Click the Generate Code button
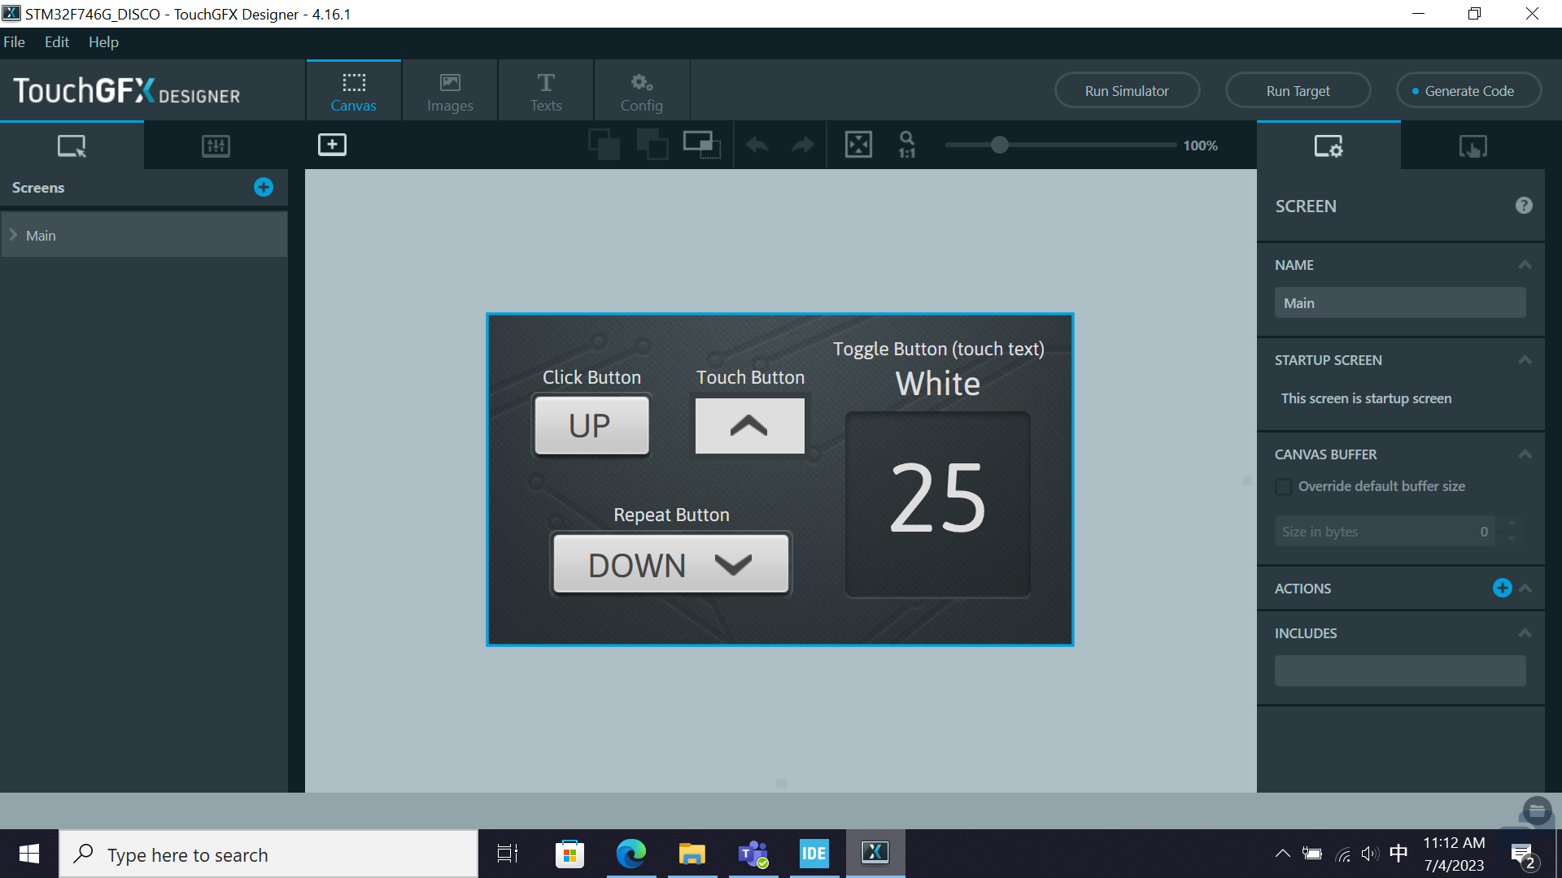The width and height of the screenshot is (1562, 878). [1468, 91]
